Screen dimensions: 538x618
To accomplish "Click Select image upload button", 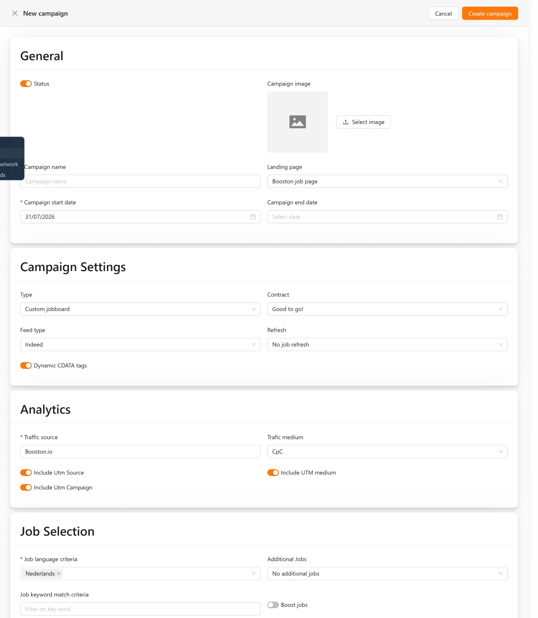I will click(x=363, y=122).
